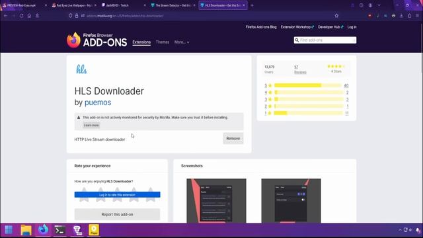423x238 pixels.
Task: Click Learn more about security warning
Action: [91, 125]
